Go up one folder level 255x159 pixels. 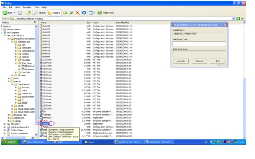(x=29, y=13)
